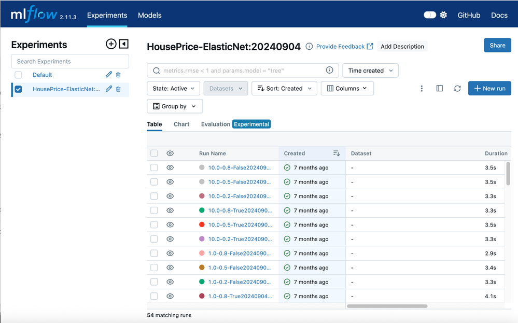Click pencil icon to rename Default experiment
This screenshot has width=518, height=323.
[109, 75]
